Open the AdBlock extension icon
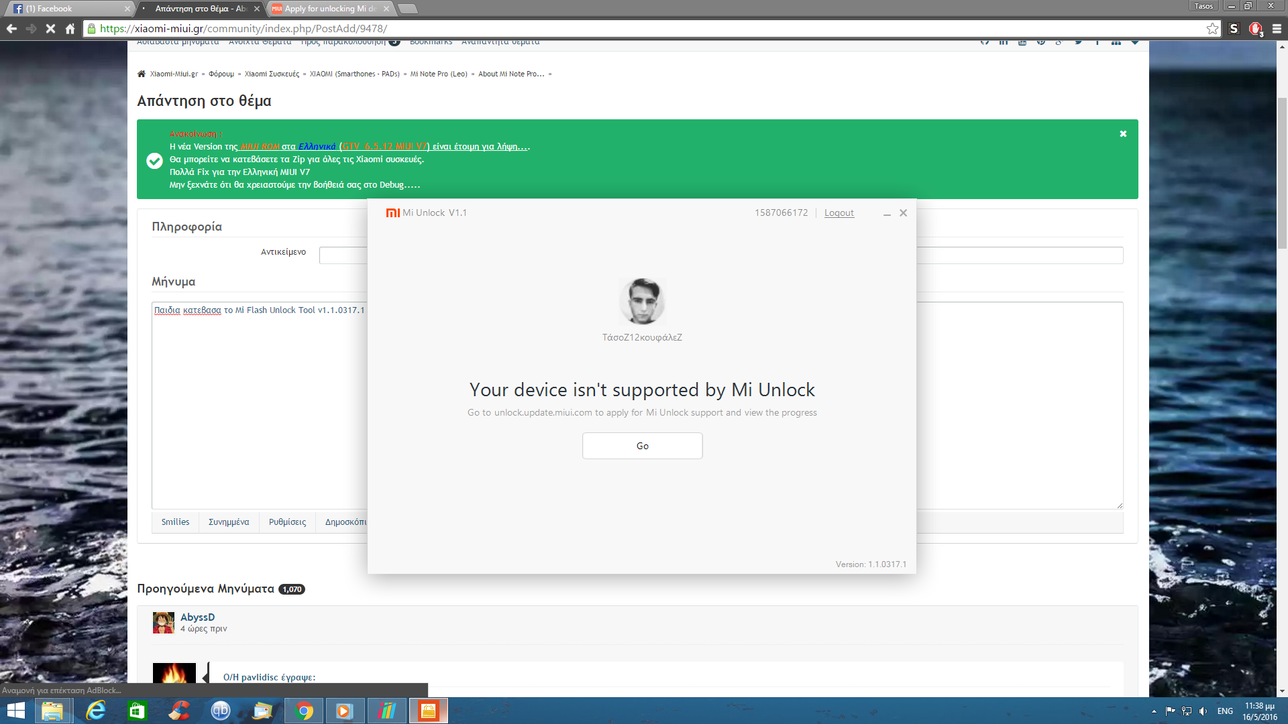 click(x=1256, y=29)
